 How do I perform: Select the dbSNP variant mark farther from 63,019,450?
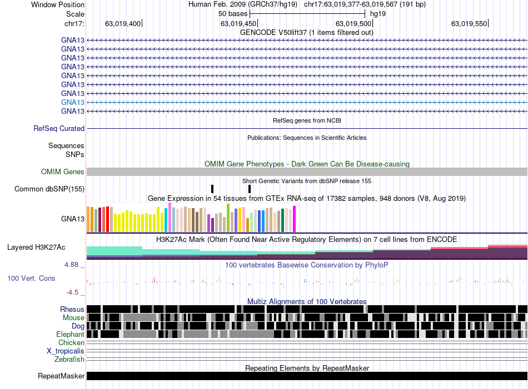click(212, 189)
